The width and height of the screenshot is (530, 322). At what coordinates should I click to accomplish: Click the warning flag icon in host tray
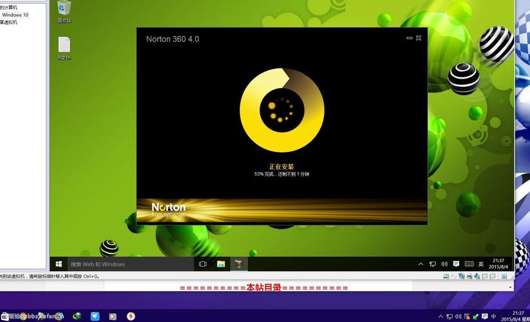[467, 317]
